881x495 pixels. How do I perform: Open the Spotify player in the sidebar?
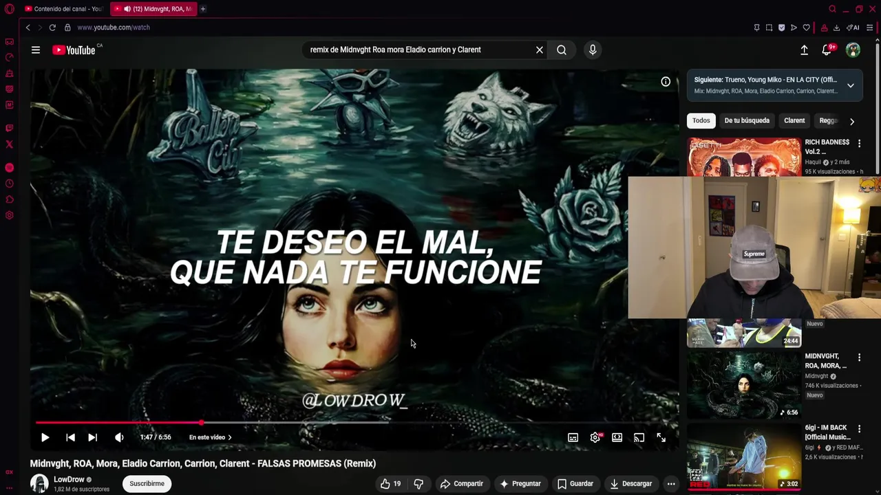[9, 168]
